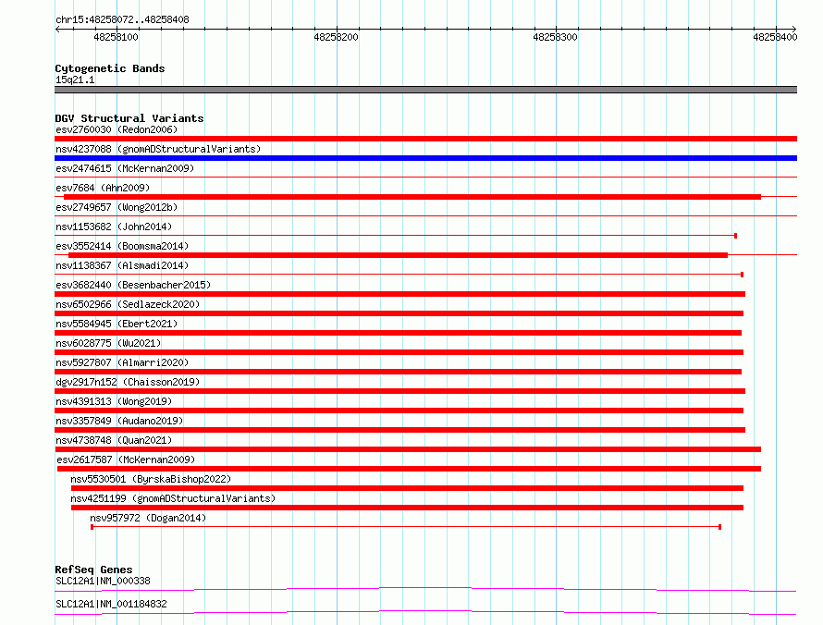The image size is (823, 625).
Task: Click the DGV Structural Variants track heading
Action: coord(129,118)
